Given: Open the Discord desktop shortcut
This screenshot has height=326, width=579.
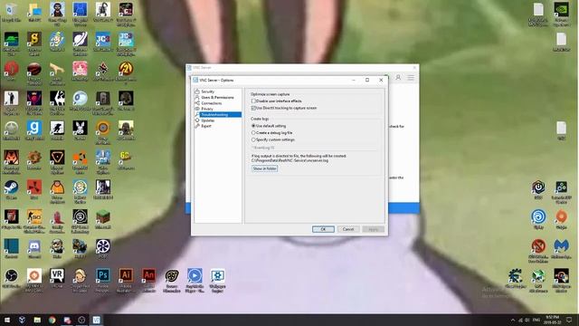Looking at the screenshot, I should [34, 249].
